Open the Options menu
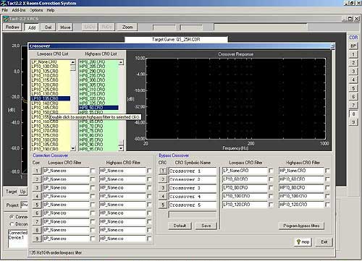 tap(36, 10)
